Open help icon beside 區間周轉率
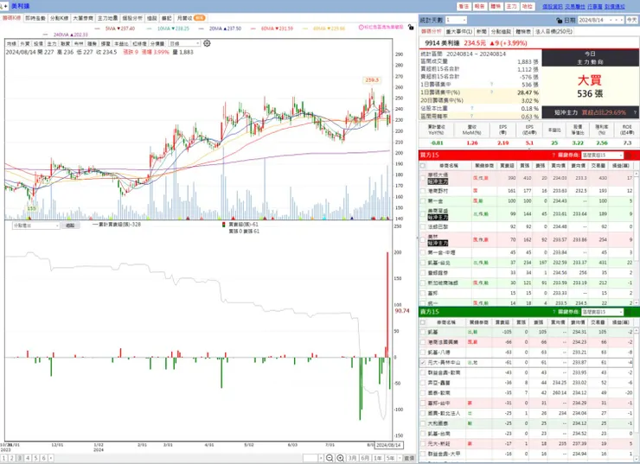Viewport: 640px width, 464px height. click(x=472, y=116)
